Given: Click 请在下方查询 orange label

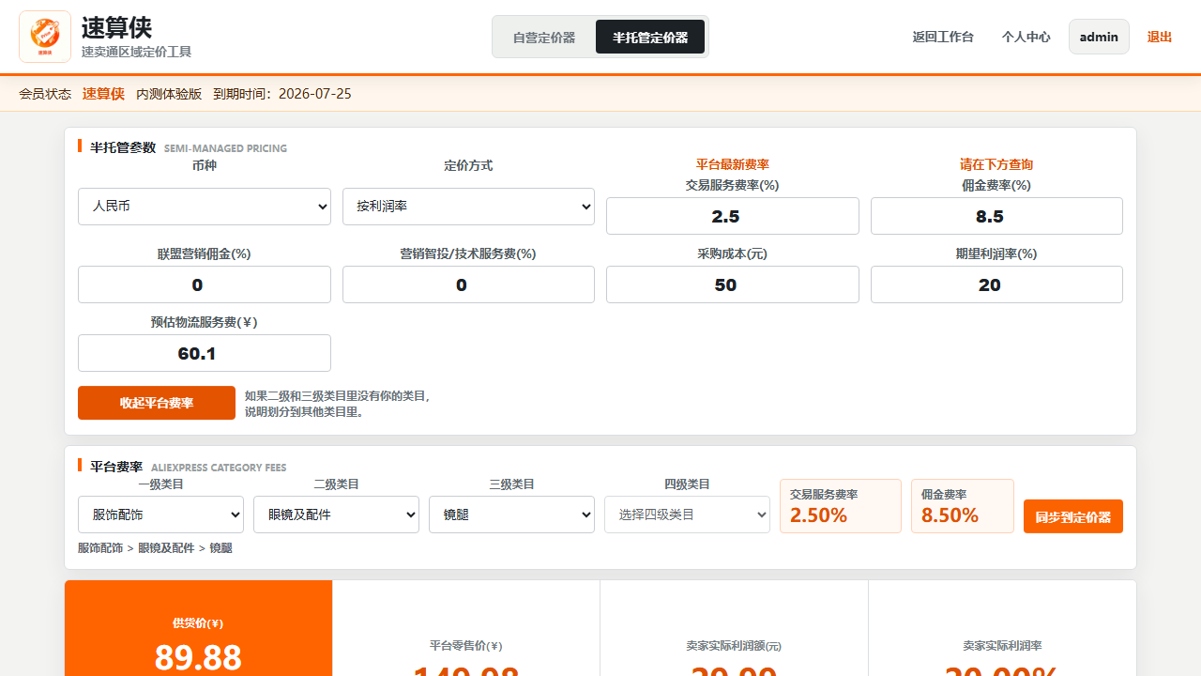Looking at the screenshot, I should click(x=996, y=164).
